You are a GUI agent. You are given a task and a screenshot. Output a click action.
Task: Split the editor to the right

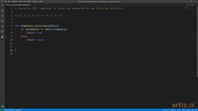click(x=192, y=5)
